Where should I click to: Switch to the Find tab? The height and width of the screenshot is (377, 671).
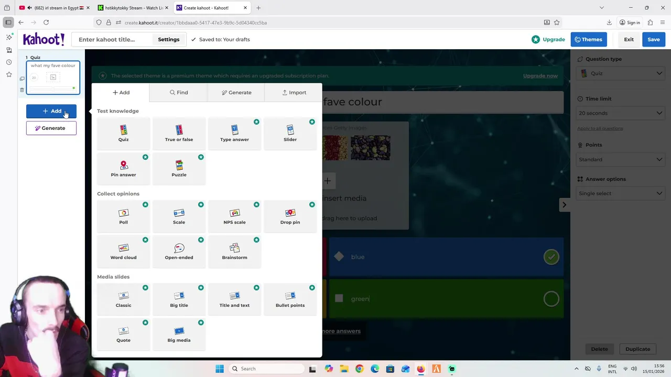coord(179,93)
